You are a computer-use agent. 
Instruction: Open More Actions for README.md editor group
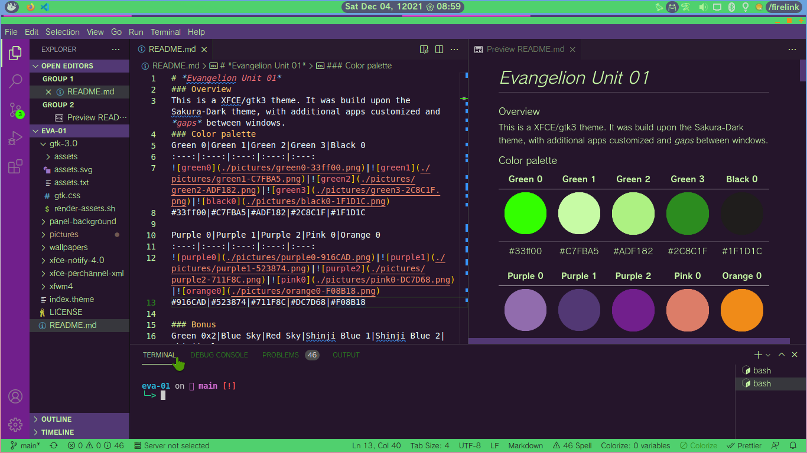(x=454, y=50)
